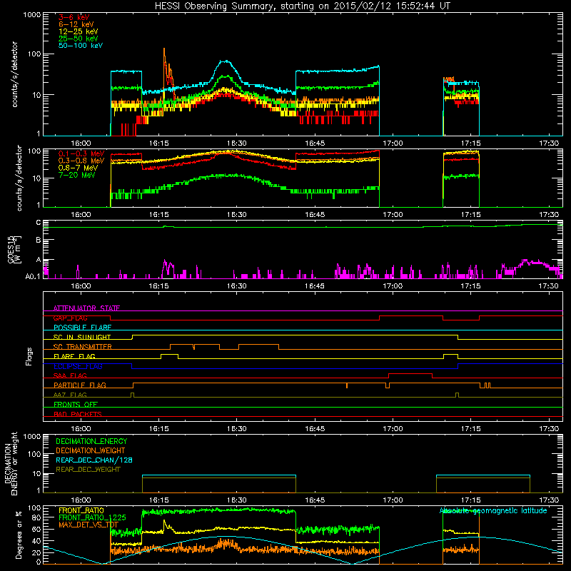Click the PARTICLE_FLAG label
Image resolution: width=571 pixels, height=571 pixels.
pos(80,385)
